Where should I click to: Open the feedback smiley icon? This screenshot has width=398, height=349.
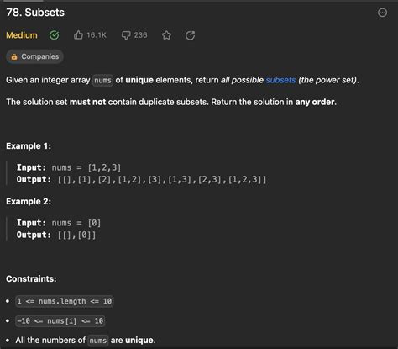click(382, 13)
